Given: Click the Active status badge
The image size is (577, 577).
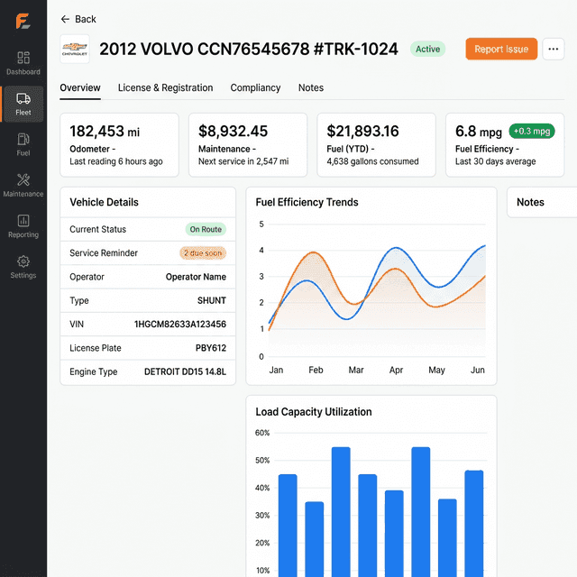Looking at the screenshot, I should 427,49.
